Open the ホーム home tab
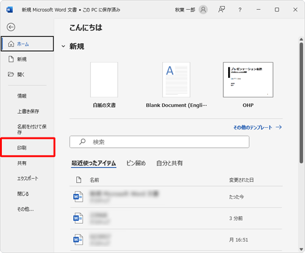305x253 pixels. coord(27,44)
